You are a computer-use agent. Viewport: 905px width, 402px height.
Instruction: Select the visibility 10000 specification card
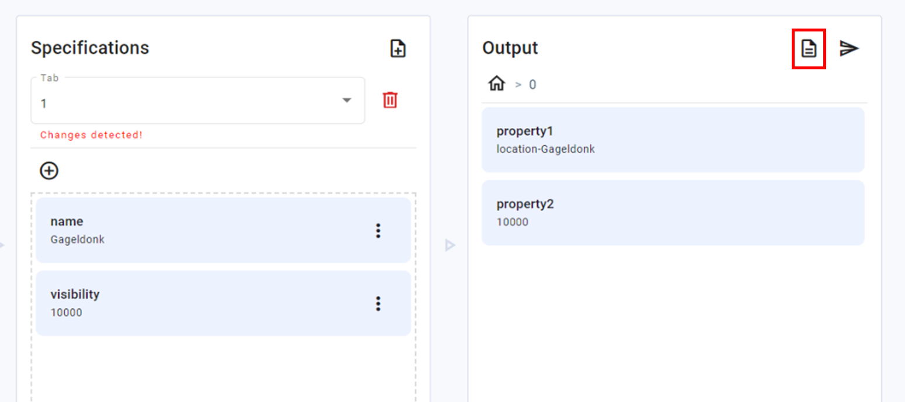(x=199, y=303)
